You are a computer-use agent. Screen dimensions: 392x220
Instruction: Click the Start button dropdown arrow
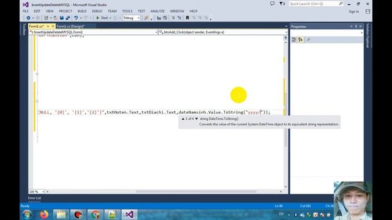pos(110,18)
